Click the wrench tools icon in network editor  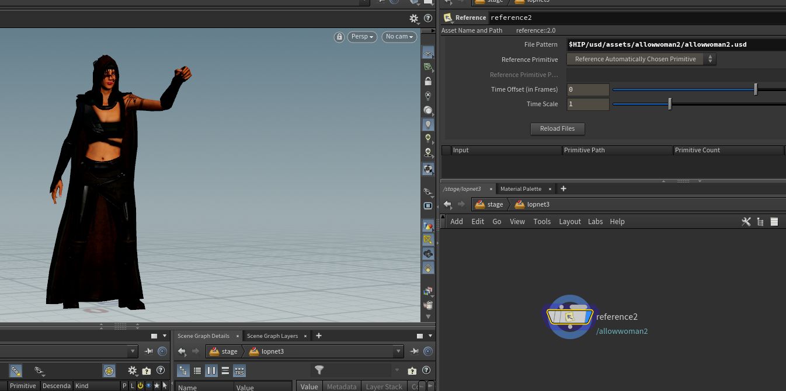(x=746, y=222)
